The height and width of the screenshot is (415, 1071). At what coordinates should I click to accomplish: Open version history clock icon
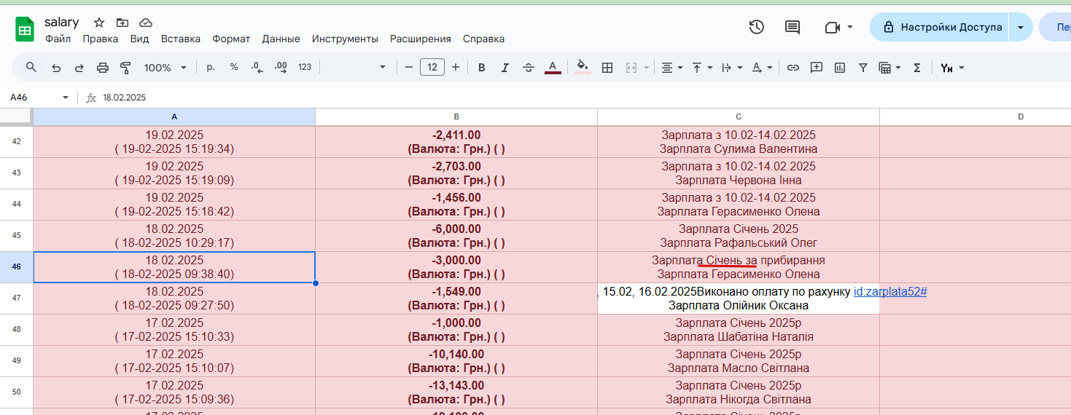tap(757, 27)
